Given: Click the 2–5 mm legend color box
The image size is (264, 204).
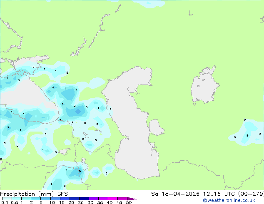Looking at the screenshot, I should (36, 199).
